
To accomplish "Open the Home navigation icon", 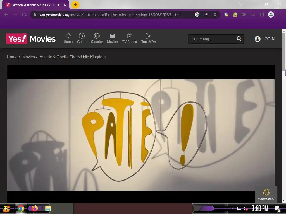I will click(68, 38).
